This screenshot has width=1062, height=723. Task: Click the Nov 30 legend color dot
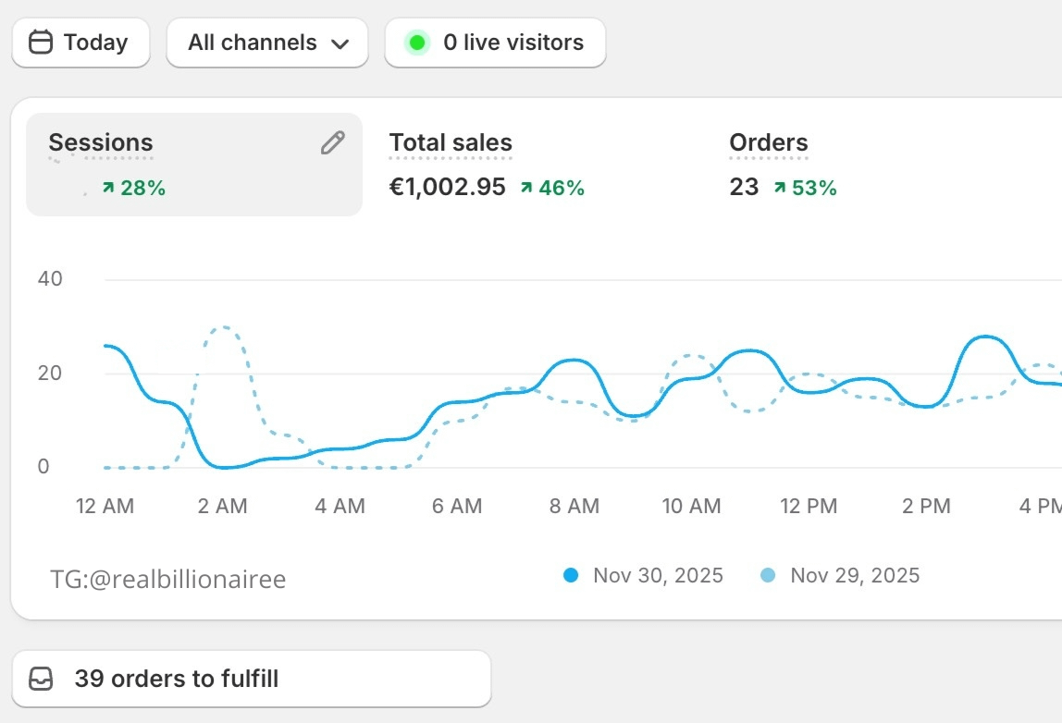pos(571,576)
